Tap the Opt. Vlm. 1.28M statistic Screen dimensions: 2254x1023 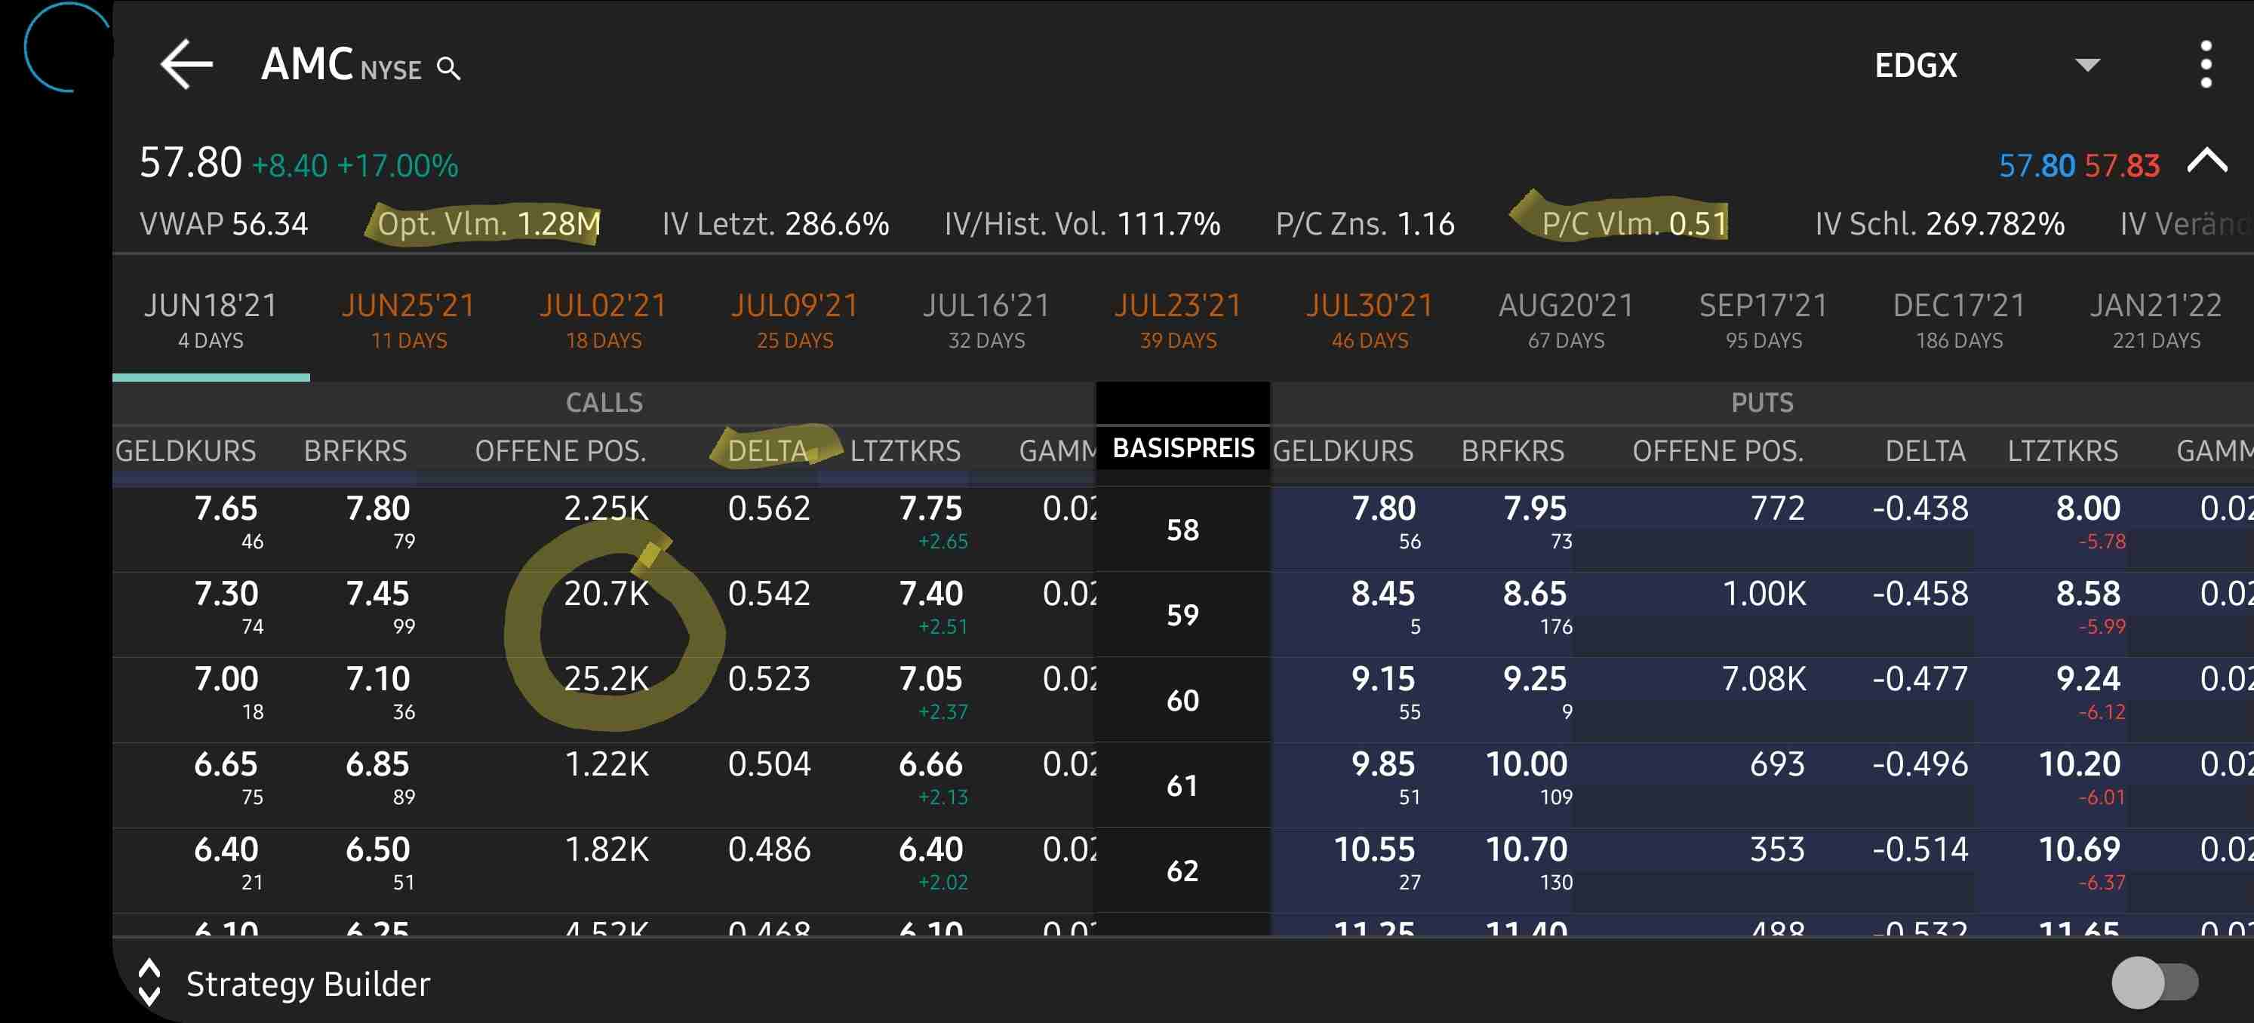(488, 224)
